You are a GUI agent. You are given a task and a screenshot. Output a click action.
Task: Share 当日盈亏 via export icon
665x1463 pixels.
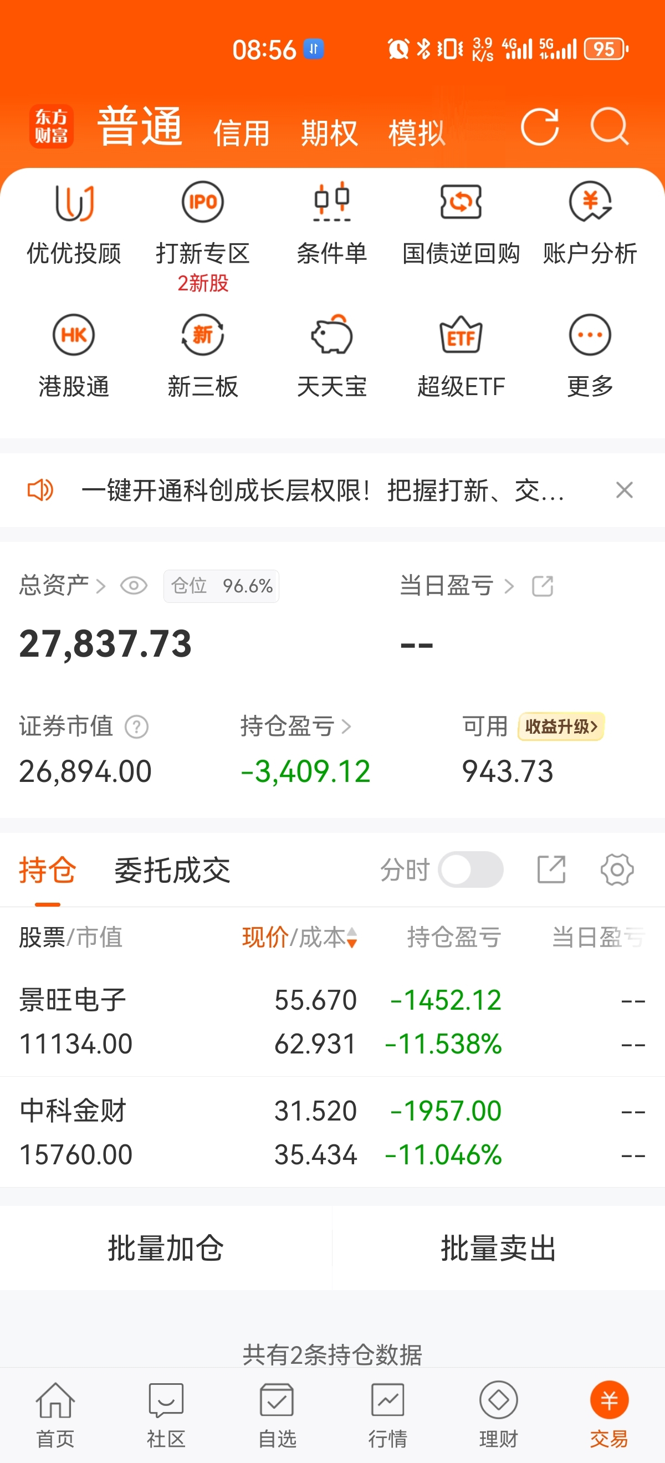[x=543, y=586]
